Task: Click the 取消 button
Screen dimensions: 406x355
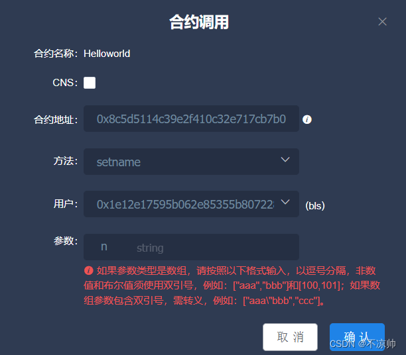Action: 290,337
